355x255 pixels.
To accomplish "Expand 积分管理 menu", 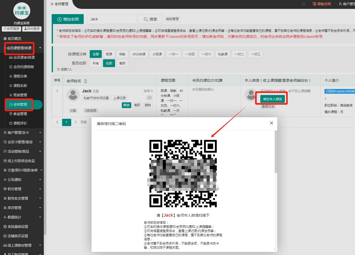I will [22, 189].
